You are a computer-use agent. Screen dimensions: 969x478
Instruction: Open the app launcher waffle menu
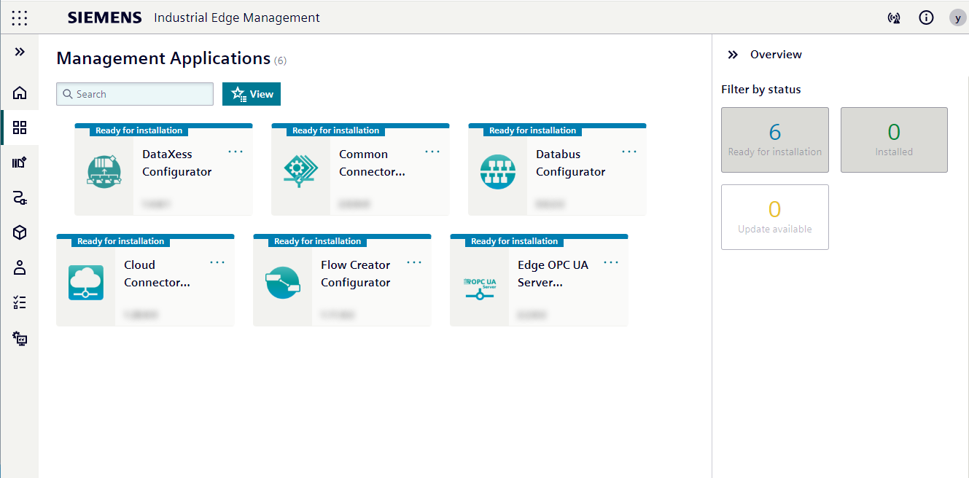pyautogui.click(x=19, y=17)
